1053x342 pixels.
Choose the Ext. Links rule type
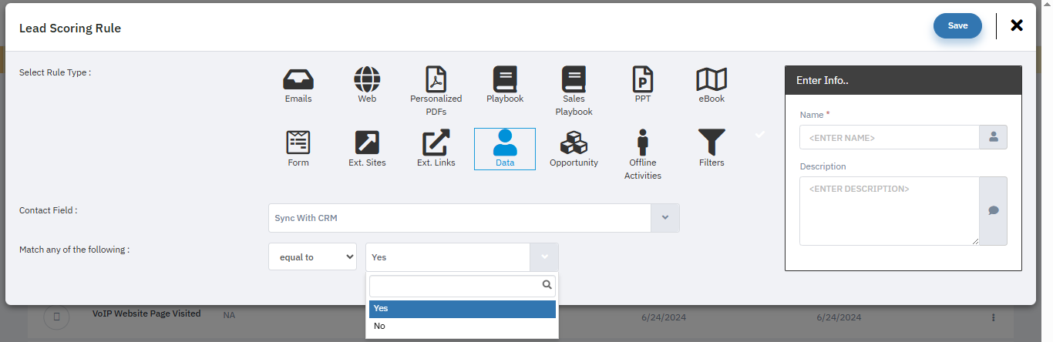[x=436, y=143]
